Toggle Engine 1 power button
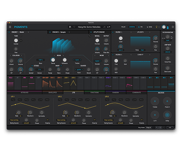The image size is (182, 154). pyautogui.click(x=9, y=32)
